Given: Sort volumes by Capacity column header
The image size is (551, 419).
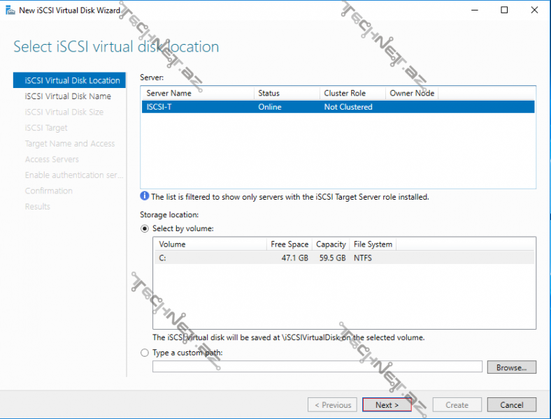Looking at the screenshot, I should [x=331, y=244].
